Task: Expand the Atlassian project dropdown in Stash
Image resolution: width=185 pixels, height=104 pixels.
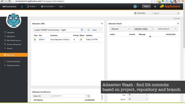Action: [120, 29]
